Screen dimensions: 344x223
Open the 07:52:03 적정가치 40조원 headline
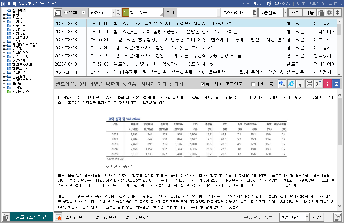point(163,64)
